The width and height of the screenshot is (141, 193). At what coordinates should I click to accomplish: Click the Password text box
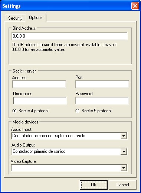102,100
